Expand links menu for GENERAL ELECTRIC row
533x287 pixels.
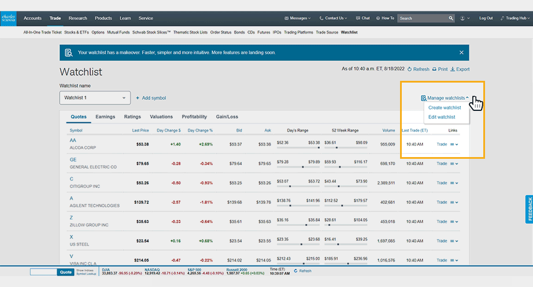tap(454, 163)
